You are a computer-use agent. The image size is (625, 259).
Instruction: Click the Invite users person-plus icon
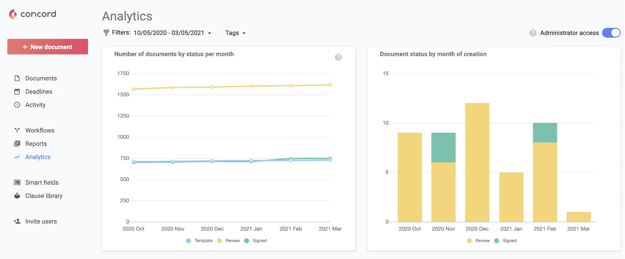coord(17,221)
